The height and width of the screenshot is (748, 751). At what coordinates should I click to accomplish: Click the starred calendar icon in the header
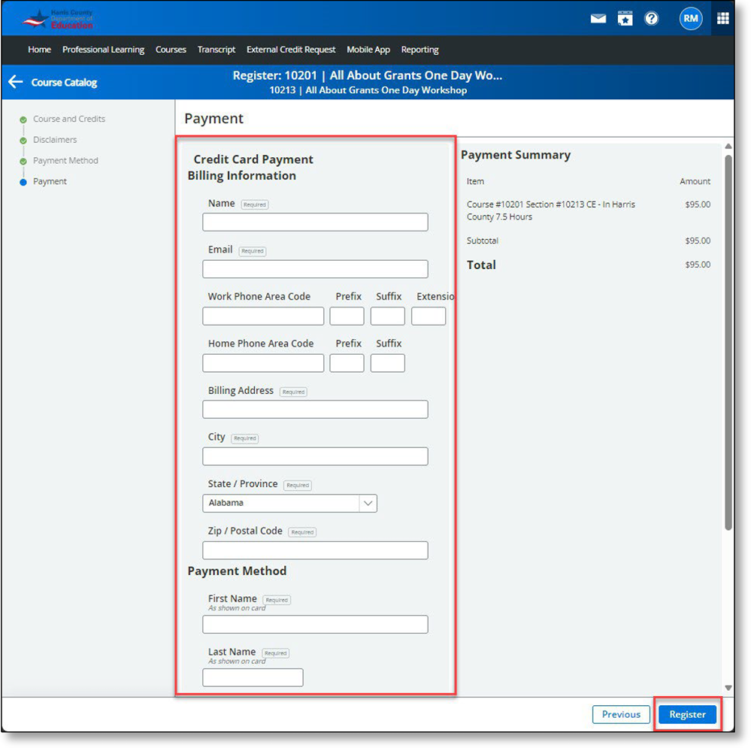[x=625, y=18]
